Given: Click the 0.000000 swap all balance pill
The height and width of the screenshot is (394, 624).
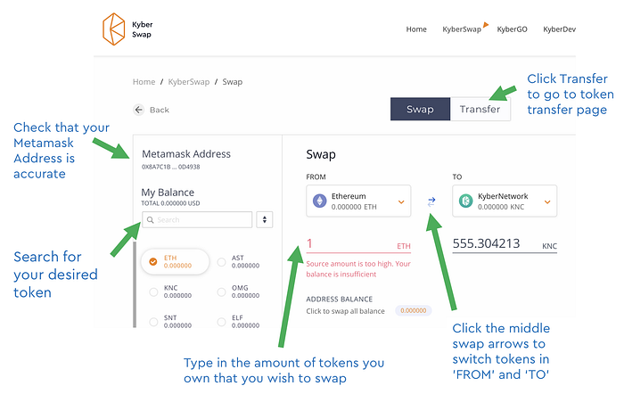Looking at the screenshot, I should [x=413, y=310].
